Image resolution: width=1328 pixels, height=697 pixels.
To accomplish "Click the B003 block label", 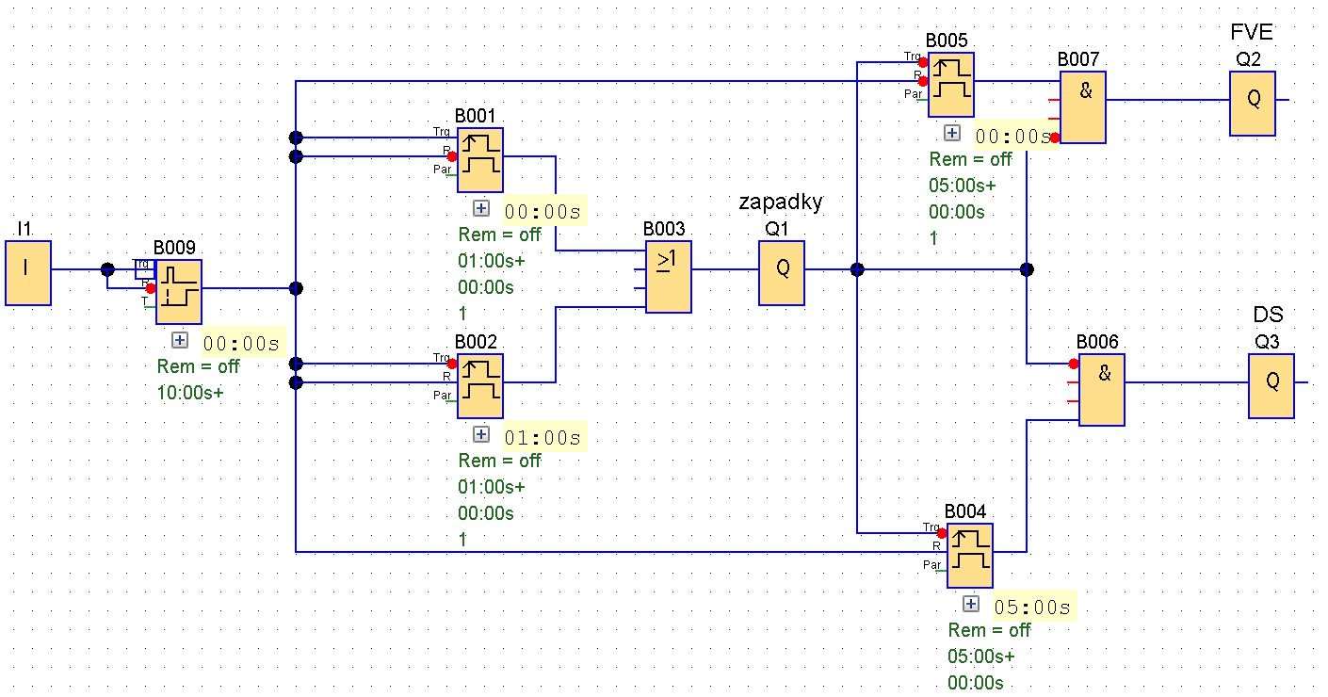I will pyautogui.click(x=664, y=229).
